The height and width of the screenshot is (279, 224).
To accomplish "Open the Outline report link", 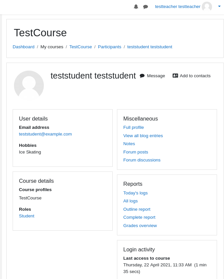I will point(137,209).
